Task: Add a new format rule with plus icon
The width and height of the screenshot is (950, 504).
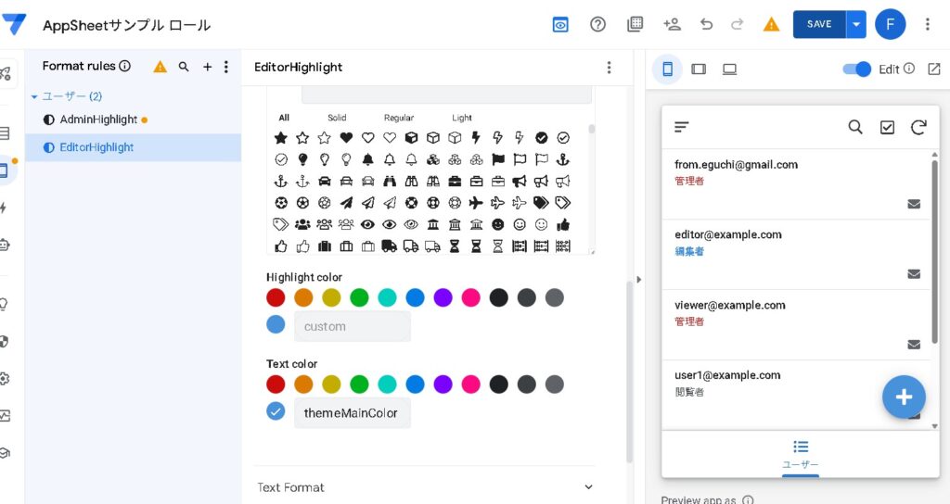Action: [x=208, y=67]
